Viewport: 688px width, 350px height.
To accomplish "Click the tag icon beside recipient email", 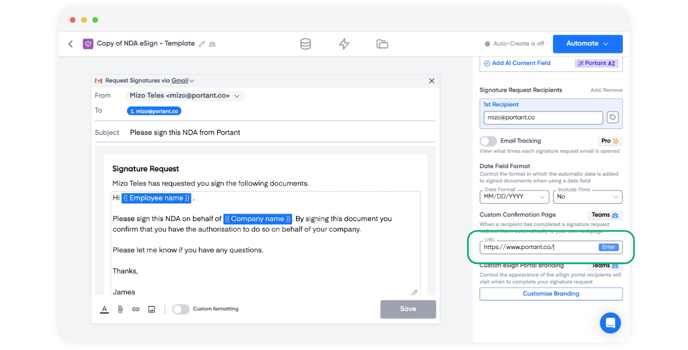I will click(612, 117).
